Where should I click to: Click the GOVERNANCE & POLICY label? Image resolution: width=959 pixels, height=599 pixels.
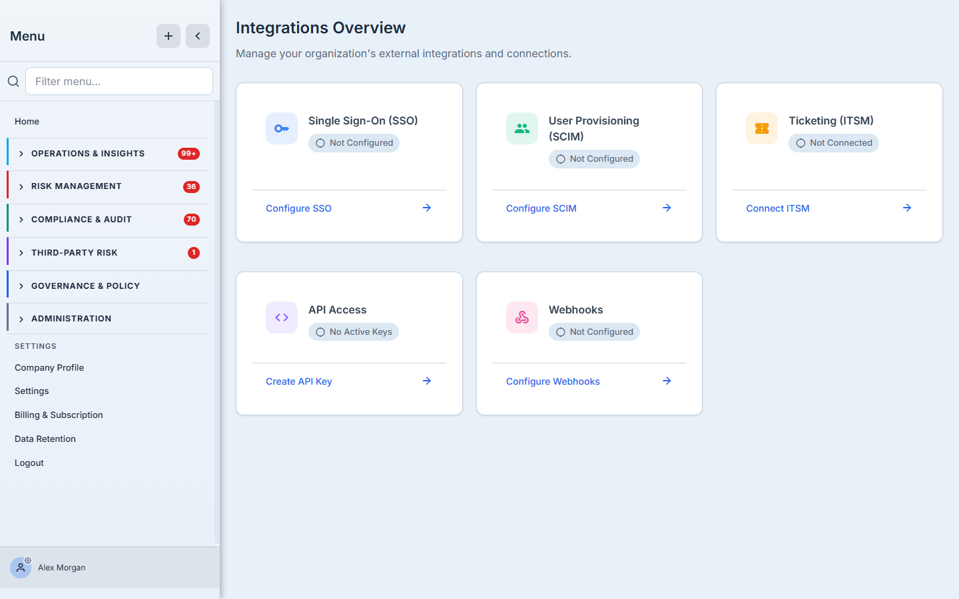[x=86, y=286]
